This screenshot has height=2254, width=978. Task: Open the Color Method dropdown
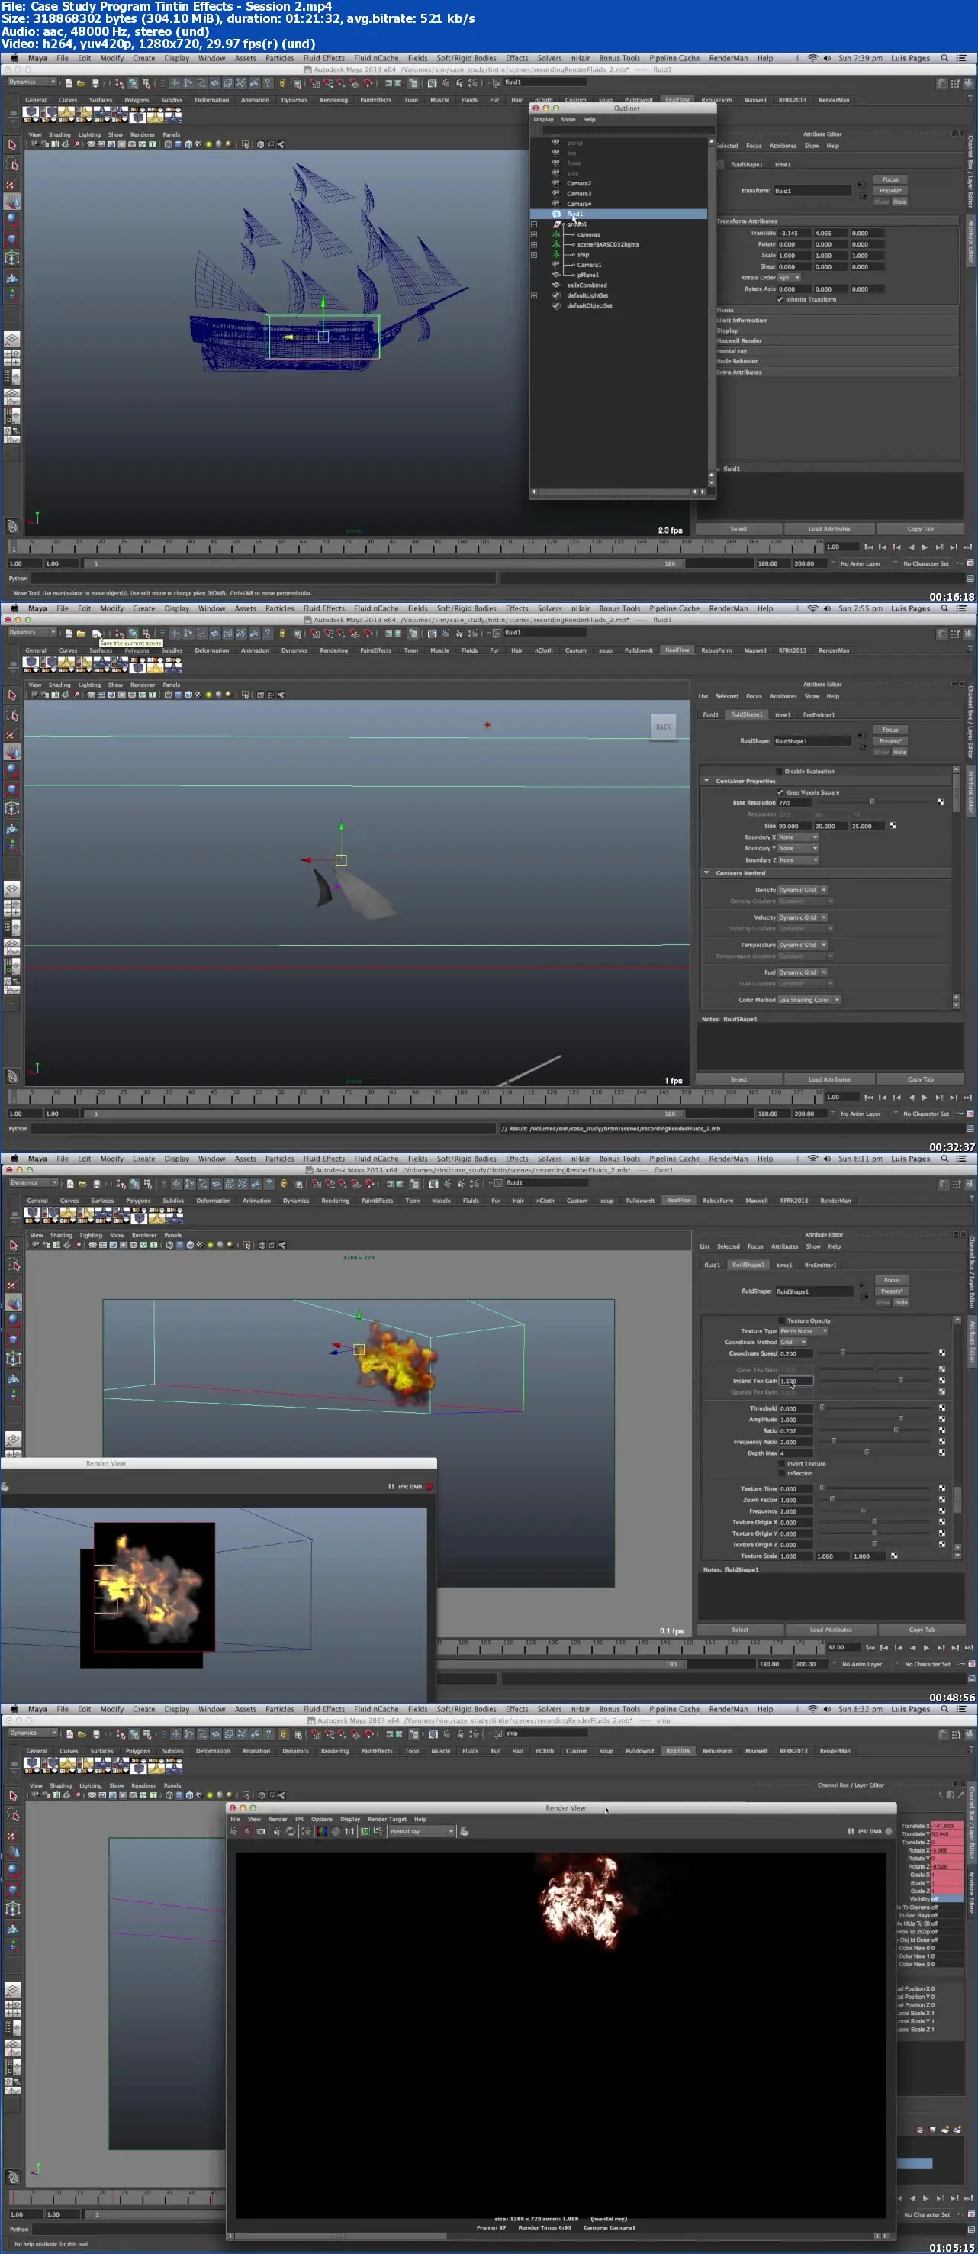(809, 1000)
